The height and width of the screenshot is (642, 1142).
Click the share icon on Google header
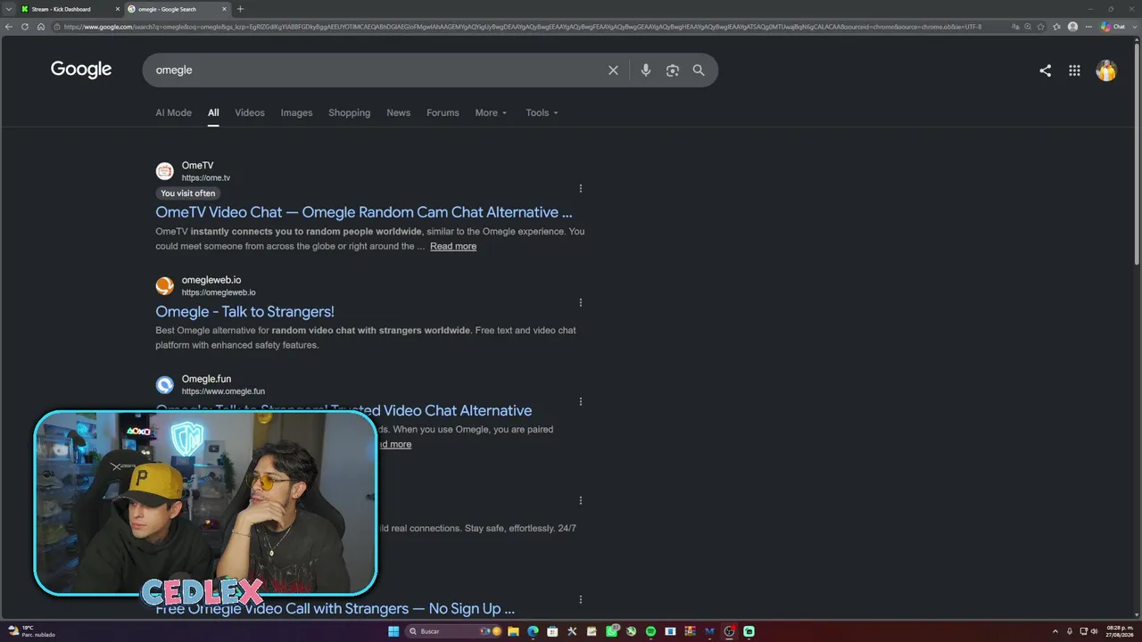(1045, 70)
